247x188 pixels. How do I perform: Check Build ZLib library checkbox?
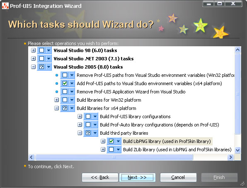(111, 149)
